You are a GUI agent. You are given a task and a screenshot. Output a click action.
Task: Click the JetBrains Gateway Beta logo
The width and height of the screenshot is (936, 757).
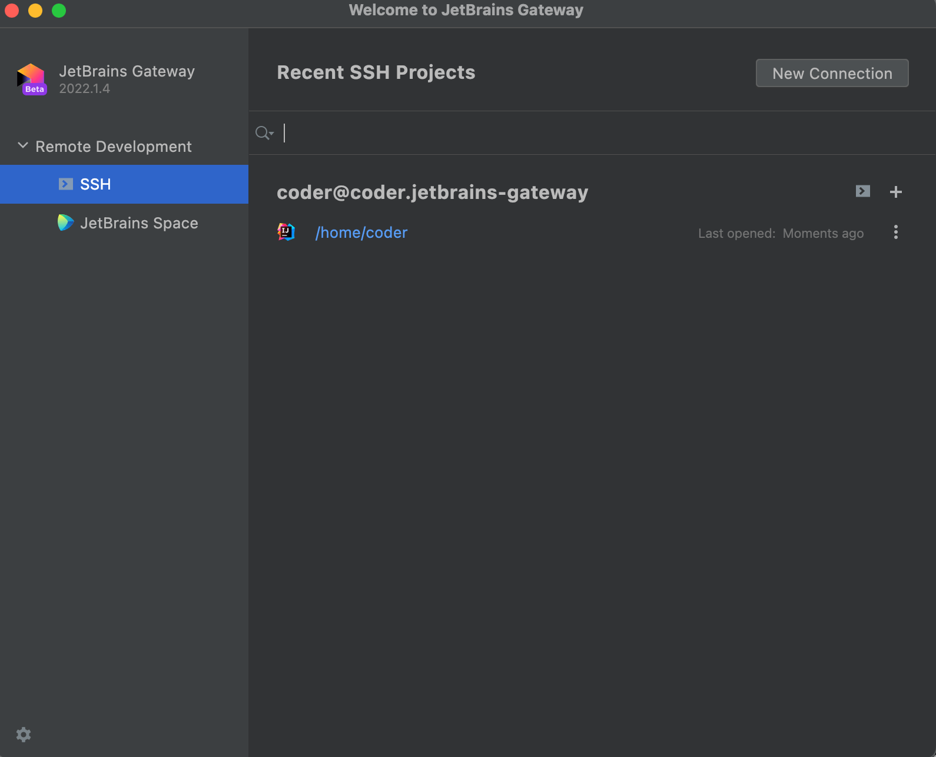pos(32,79)
